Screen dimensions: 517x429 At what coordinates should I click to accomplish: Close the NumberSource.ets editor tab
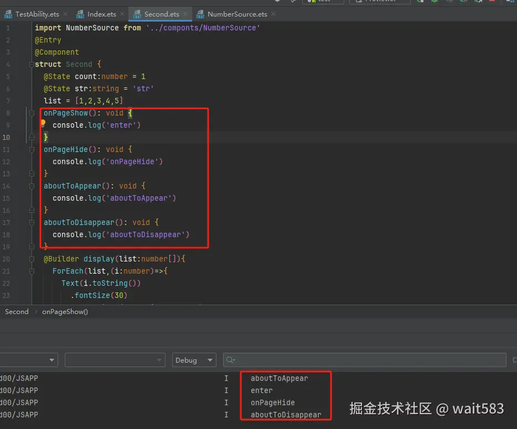point(273,14)
